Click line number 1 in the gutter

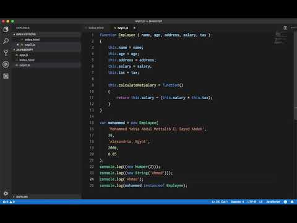pyautogui.click(x=93, y=35)
